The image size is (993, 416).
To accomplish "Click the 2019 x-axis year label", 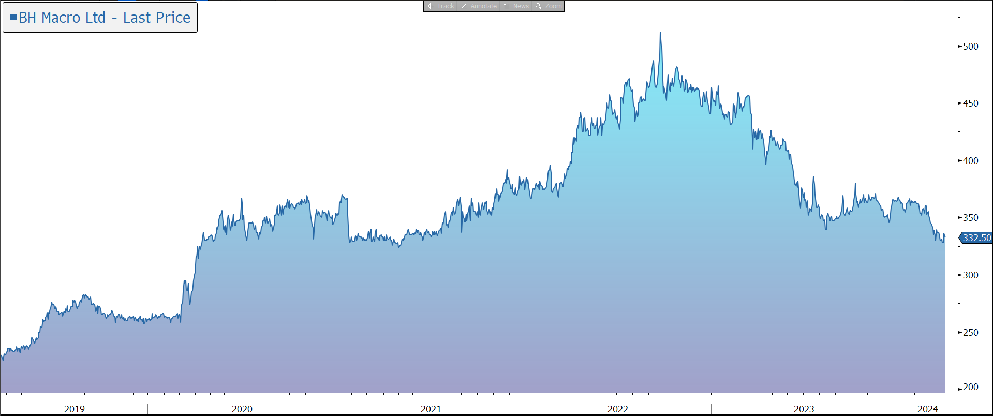I will tap(75, 409).
